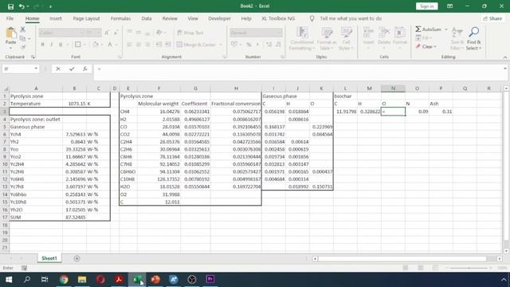The width and height of the screenshot is (510, 287).
Task: Click the Sign in button
Action: click(426, 6)
